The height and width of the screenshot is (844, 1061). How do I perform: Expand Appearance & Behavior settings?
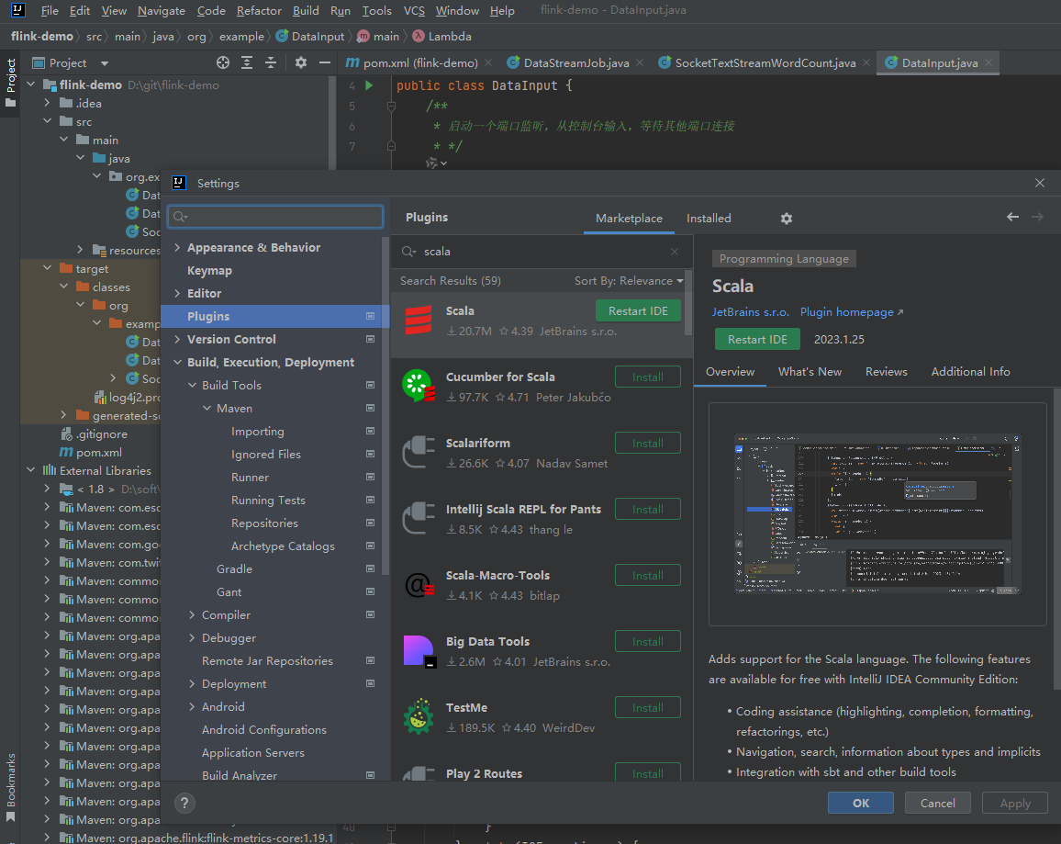177,248
